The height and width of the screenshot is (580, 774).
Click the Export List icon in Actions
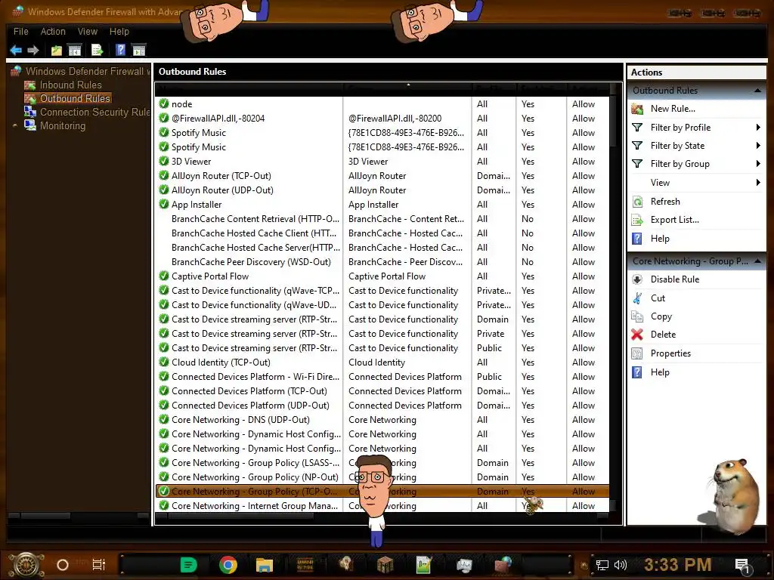point(637,220)
